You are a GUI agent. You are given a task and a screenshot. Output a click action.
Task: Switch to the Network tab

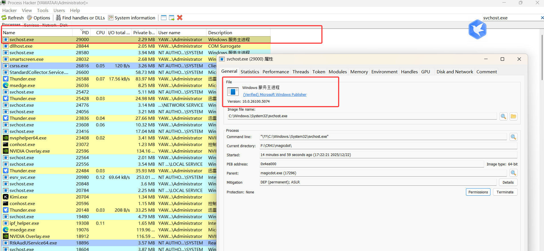click(x=49, y=25)
